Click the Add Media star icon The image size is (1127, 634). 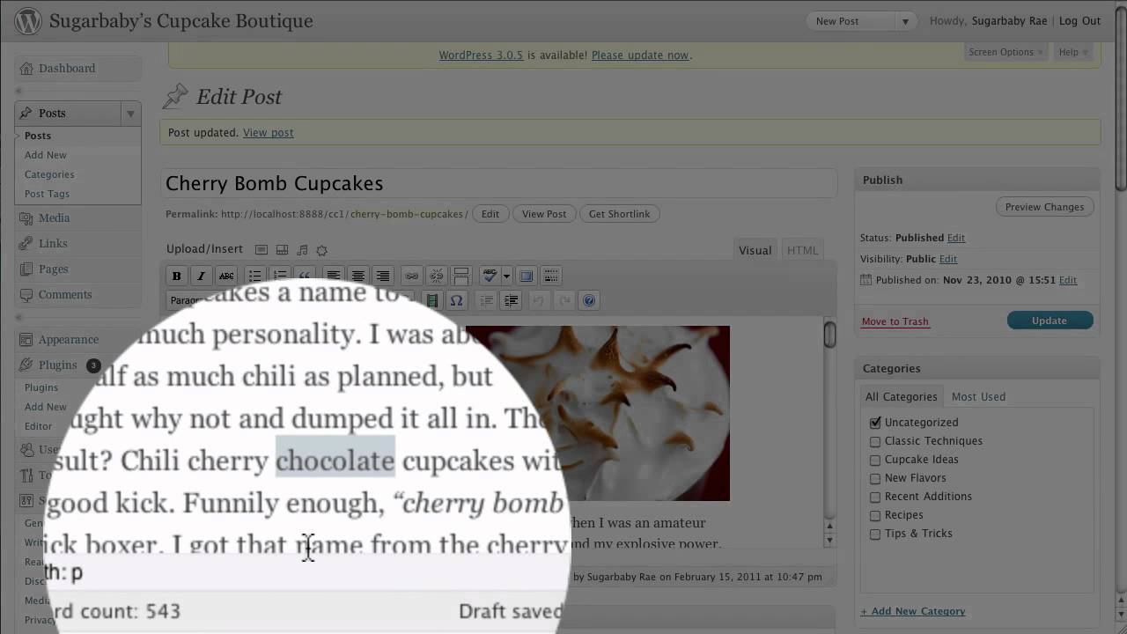[321, 250]
